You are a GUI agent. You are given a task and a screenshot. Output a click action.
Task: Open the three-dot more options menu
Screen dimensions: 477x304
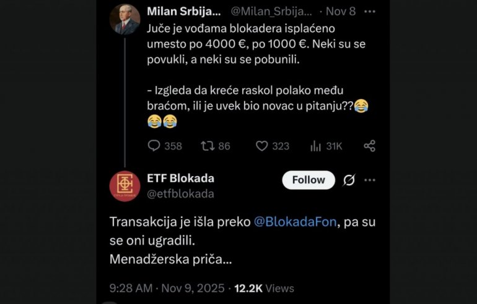coord(370,180)
